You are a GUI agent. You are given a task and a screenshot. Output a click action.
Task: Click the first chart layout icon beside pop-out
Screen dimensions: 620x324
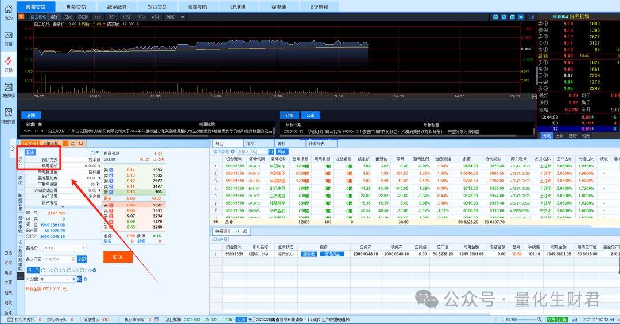click(495, 17)
